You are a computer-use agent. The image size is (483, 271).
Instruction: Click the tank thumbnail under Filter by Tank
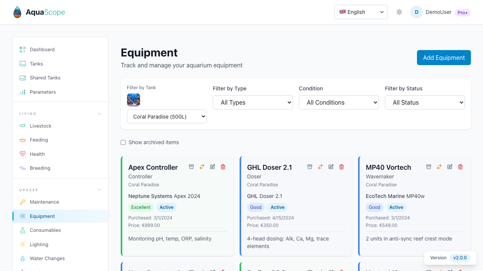pos(134,99)
